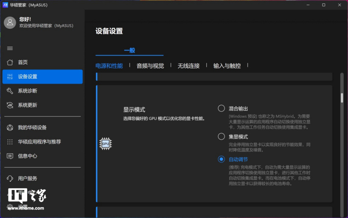Screen dimensions: 348x218
Task: Click the GPU chip icon in 显示模式 card
Action: 105,144
